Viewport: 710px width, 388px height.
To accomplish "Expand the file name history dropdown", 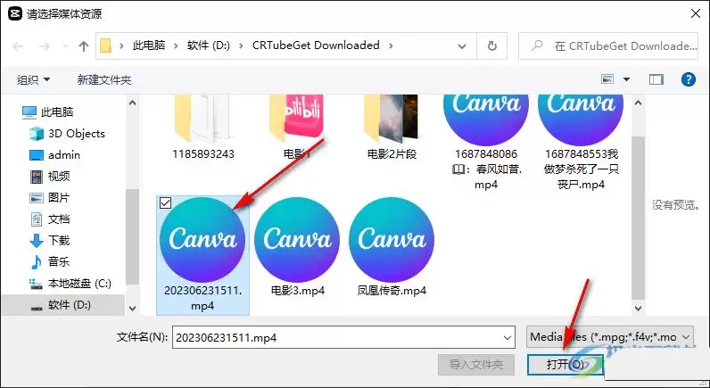I will click(508, 336).
